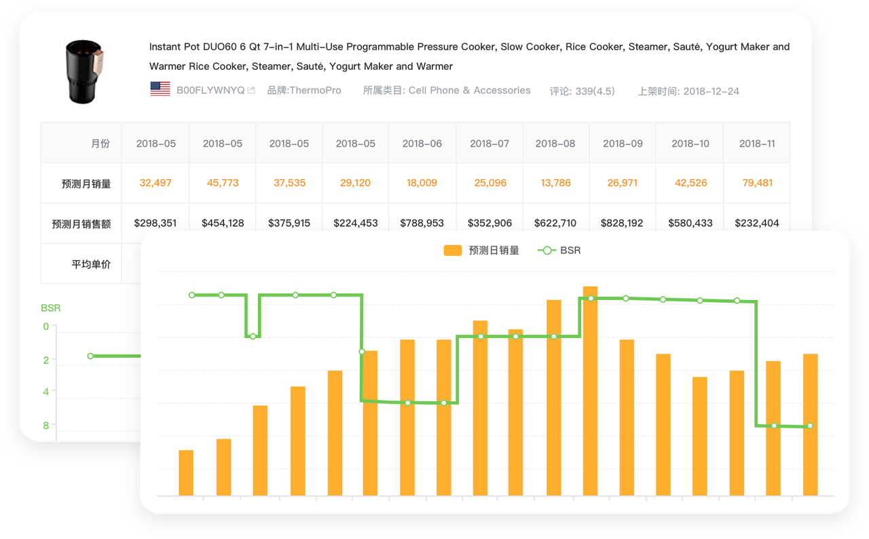
Task: Toggle the 预测日销量 legend label
Action: 494,250
